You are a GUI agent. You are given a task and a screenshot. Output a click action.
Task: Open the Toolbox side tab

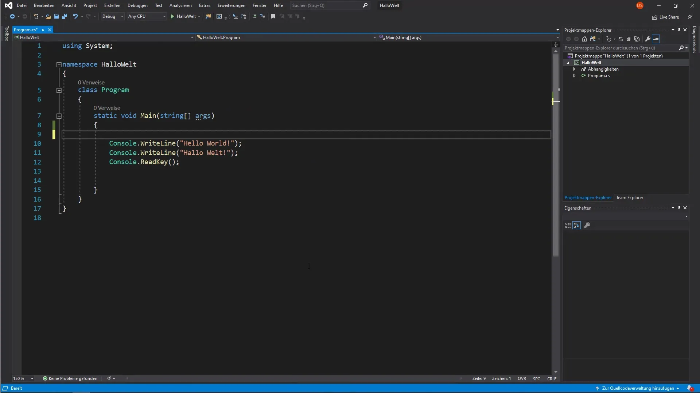tap(7, 33)
